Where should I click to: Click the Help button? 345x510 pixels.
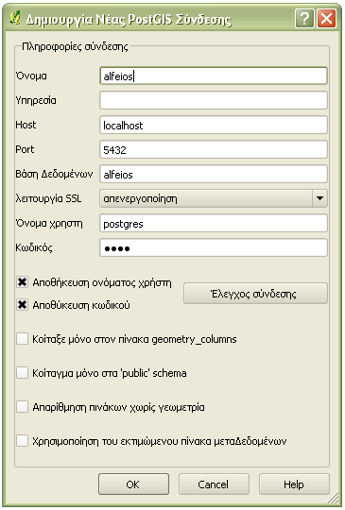click(x=294, y=484)
